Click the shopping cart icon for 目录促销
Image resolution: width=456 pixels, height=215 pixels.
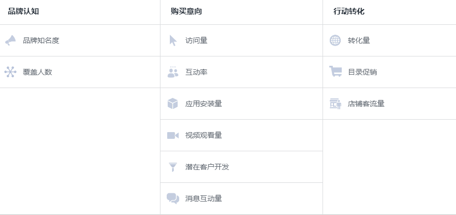pyautogui.click(x=336, y=72)
